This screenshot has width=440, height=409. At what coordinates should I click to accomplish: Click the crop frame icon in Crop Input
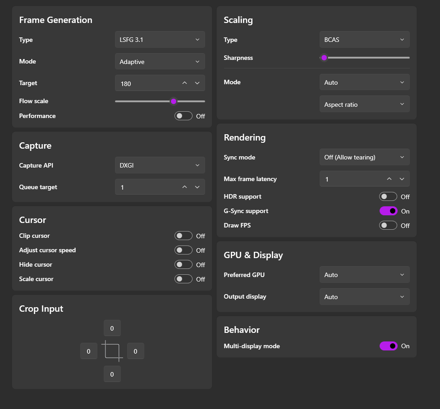[x=112, y=351]
